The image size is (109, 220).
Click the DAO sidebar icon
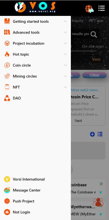pos(7,98)
